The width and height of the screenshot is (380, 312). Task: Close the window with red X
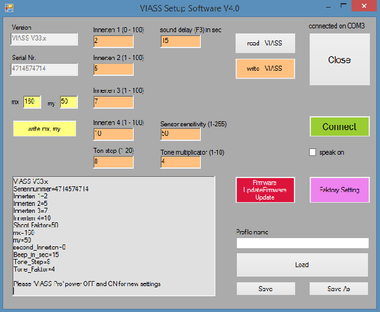pos(364,6)
